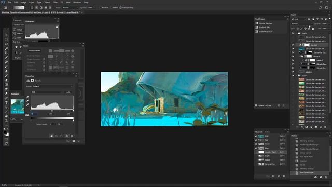
Task: Hide the Colors group layer
Action: point(293,76)
